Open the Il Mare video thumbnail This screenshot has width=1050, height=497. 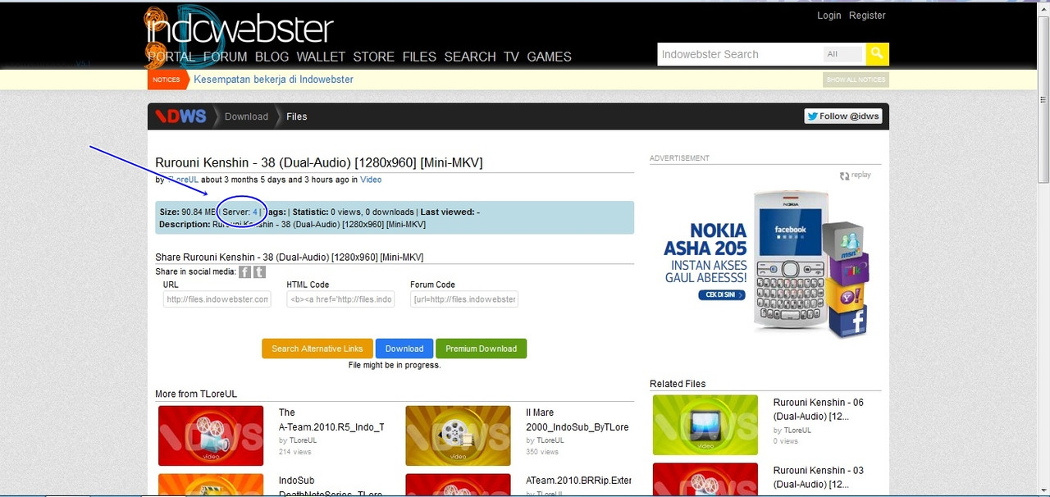coord(458,435)
